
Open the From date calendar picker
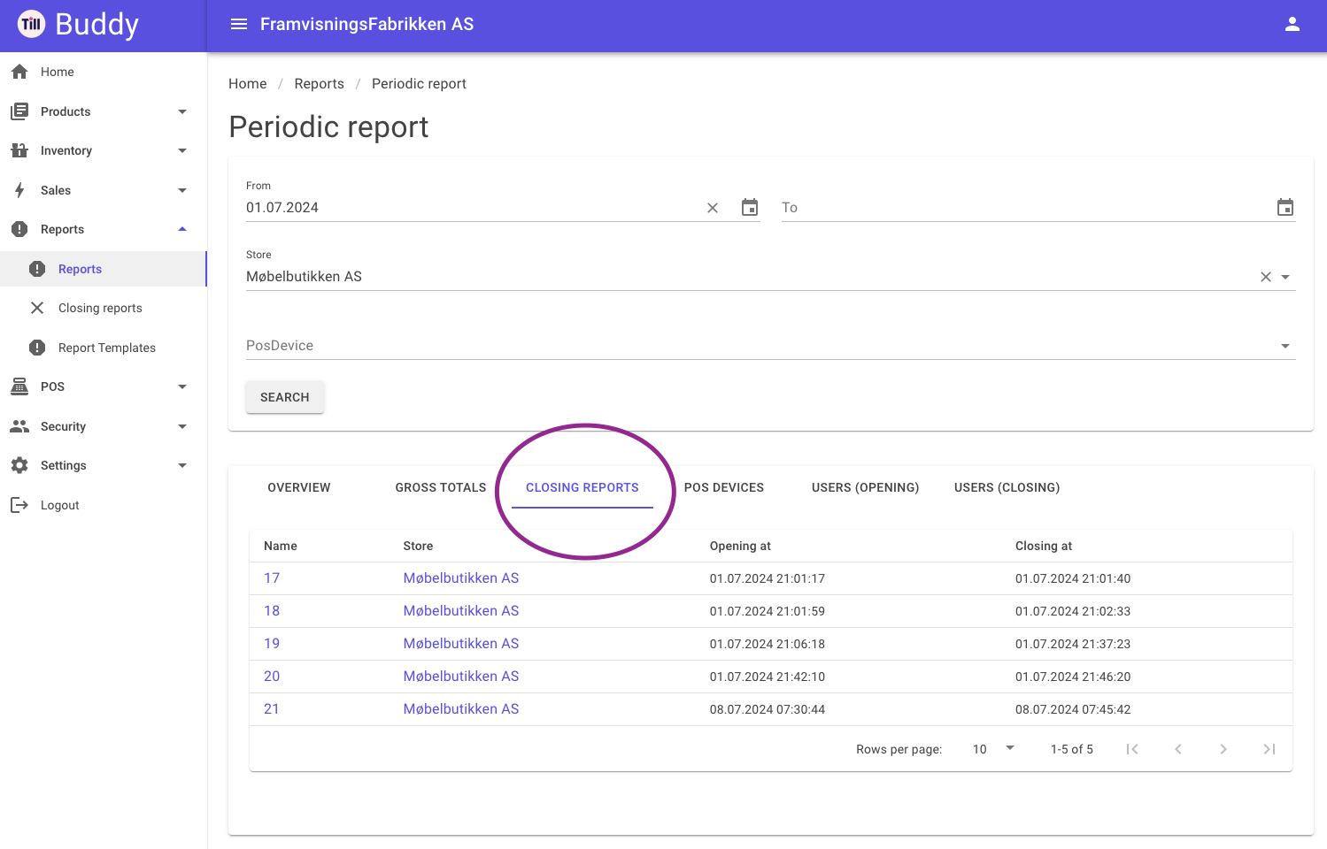750,208
